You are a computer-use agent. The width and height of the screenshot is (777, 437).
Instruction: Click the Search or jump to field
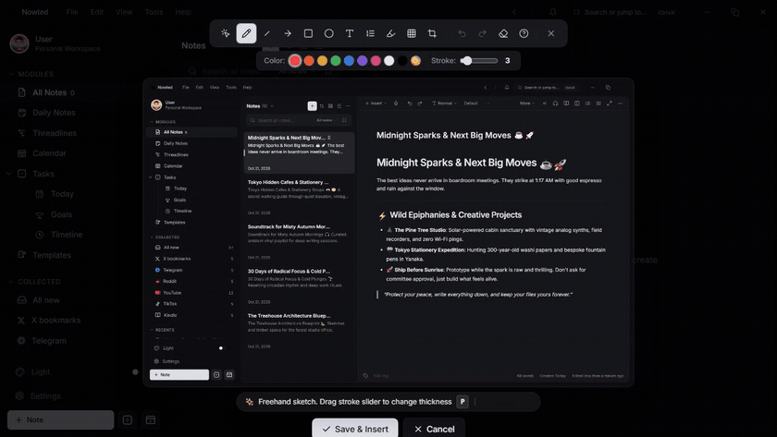(x=624, y=12)
